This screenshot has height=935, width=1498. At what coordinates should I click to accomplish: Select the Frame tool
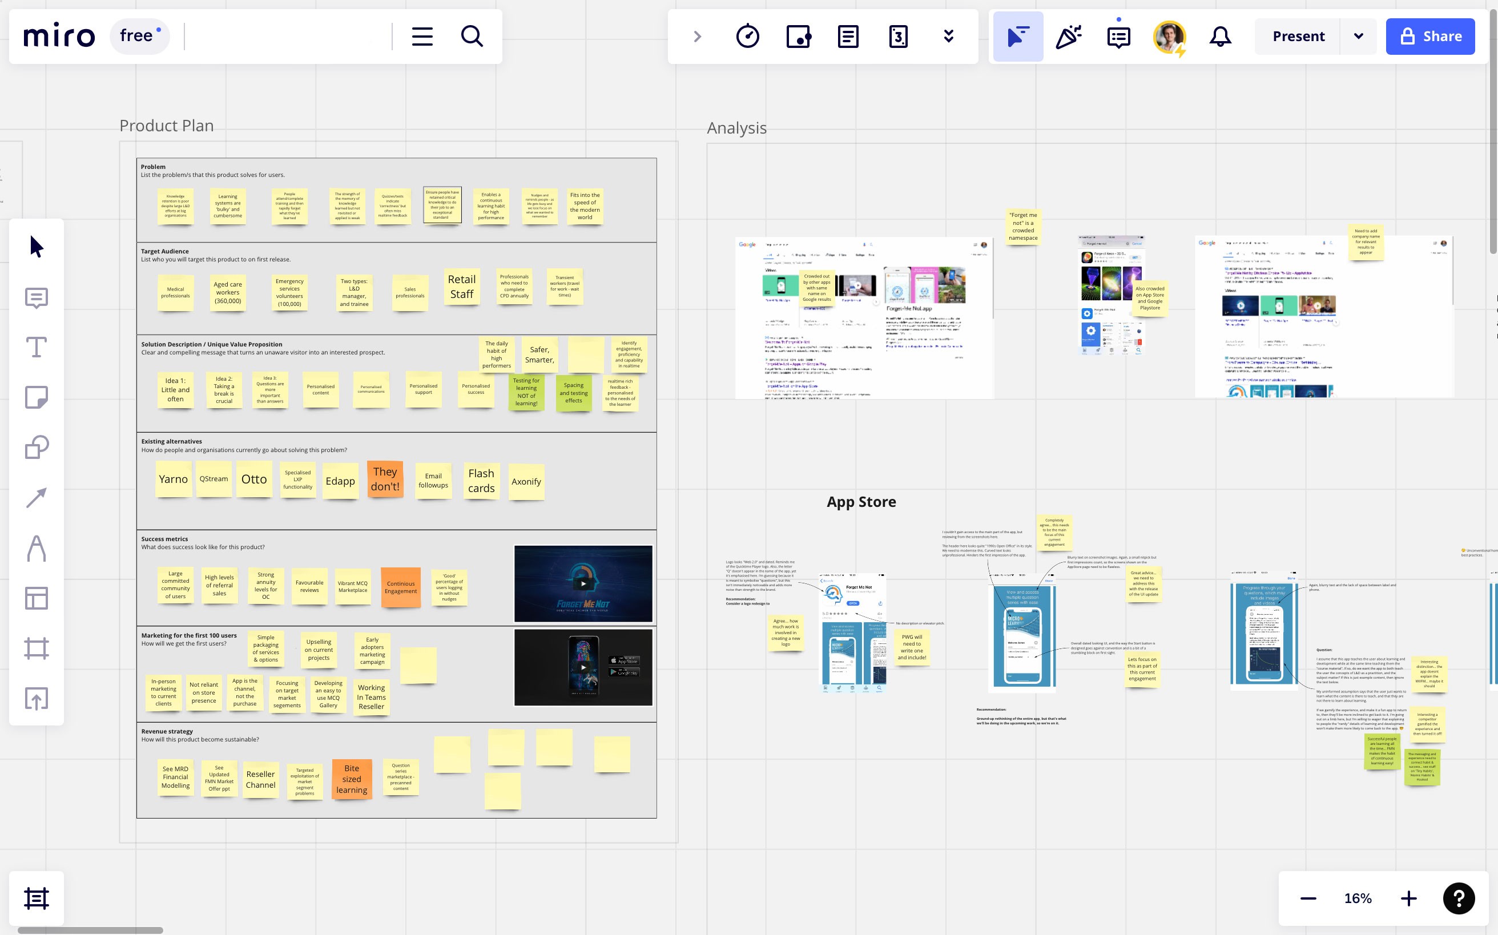click(x=37, y=648)
